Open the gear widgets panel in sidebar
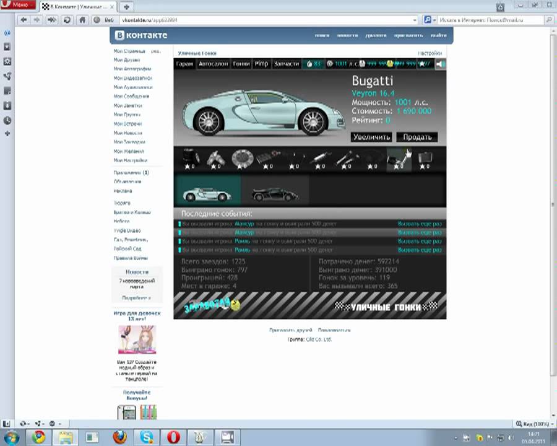Viewport: 557px width, 446px height. [7, 61]
